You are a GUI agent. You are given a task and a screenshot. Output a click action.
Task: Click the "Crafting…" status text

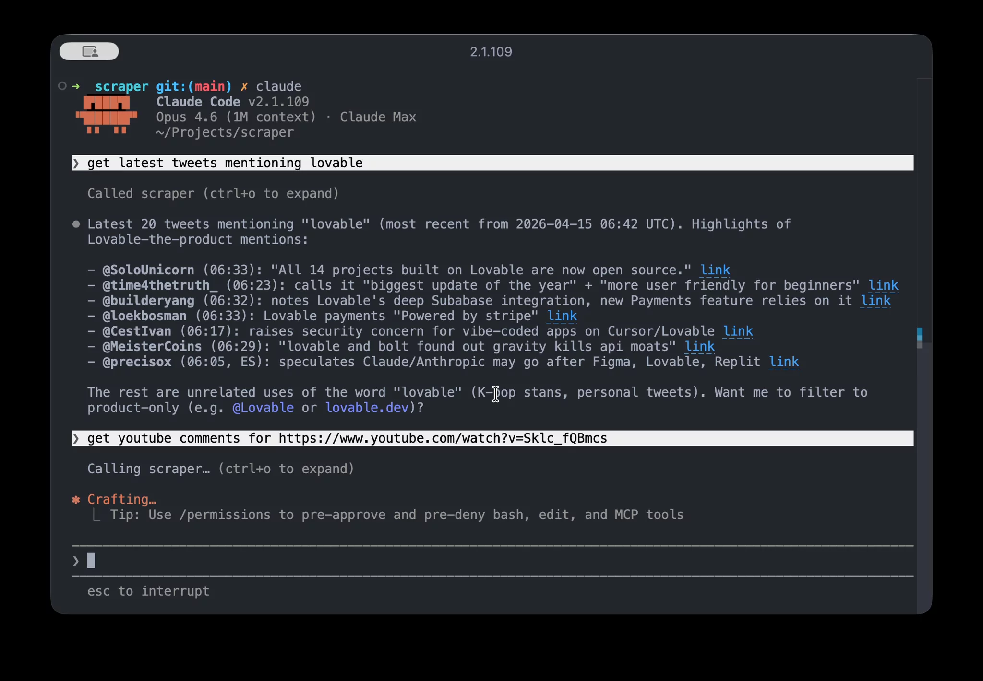(x=122, y=500)
